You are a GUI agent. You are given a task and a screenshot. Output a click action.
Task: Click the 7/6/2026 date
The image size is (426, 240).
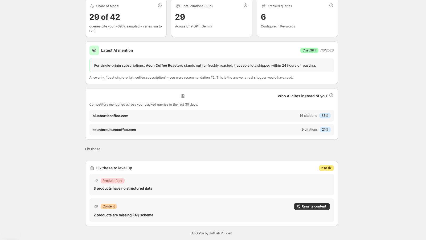tap(327, 50)
